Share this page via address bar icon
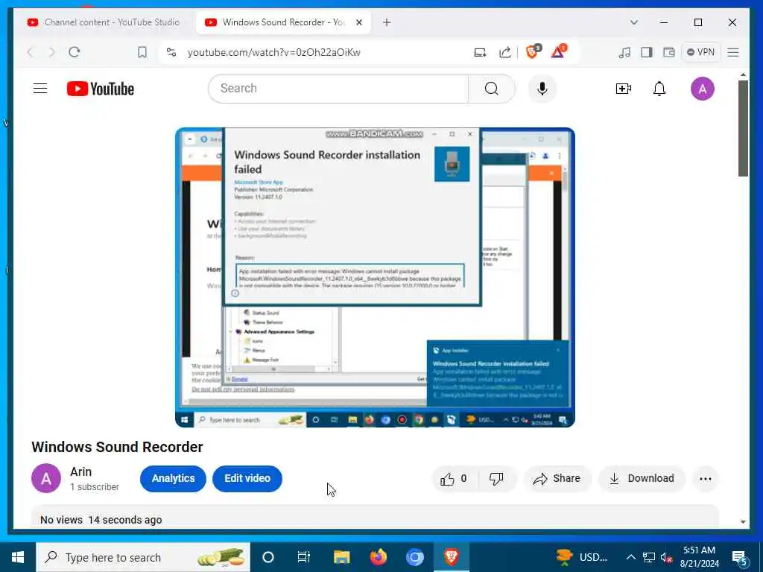The height and width of the screenshot is (572, 763). pyautogui.click(x=504, y=52)
